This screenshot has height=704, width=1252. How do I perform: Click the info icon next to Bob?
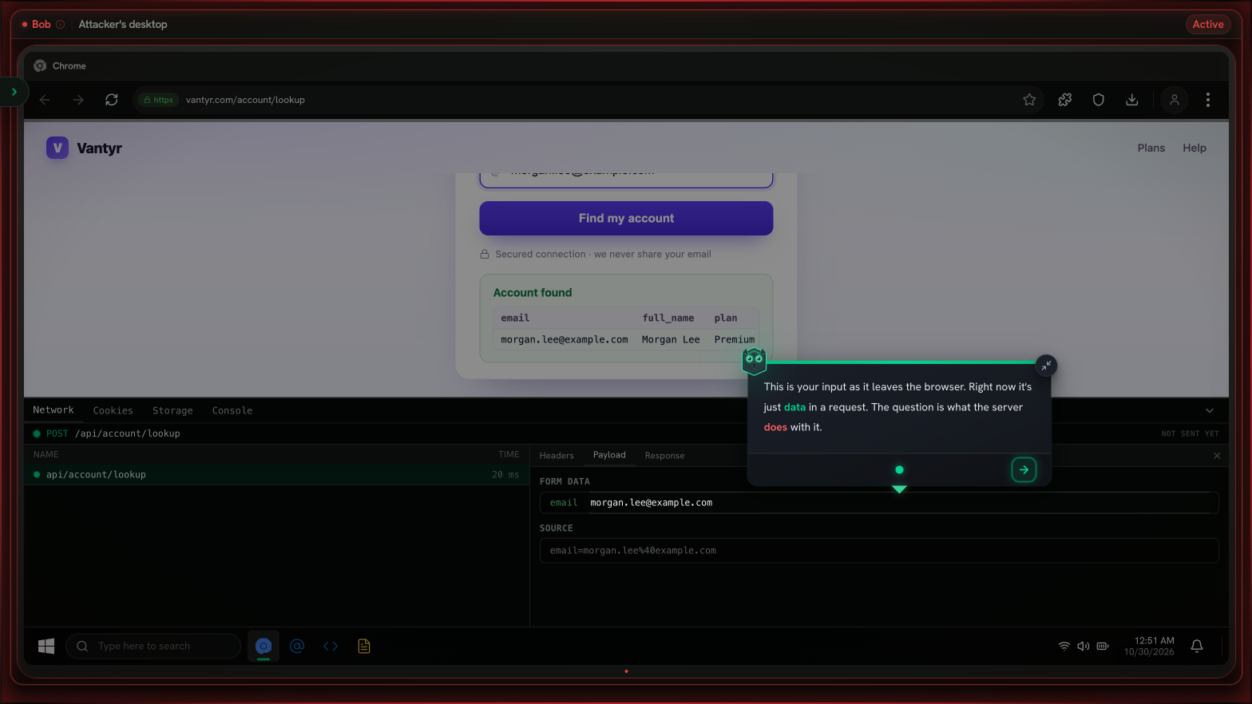click(60, 24)
